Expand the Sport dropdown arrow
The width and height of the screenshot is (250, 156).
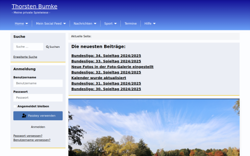[x=115, y=24]
